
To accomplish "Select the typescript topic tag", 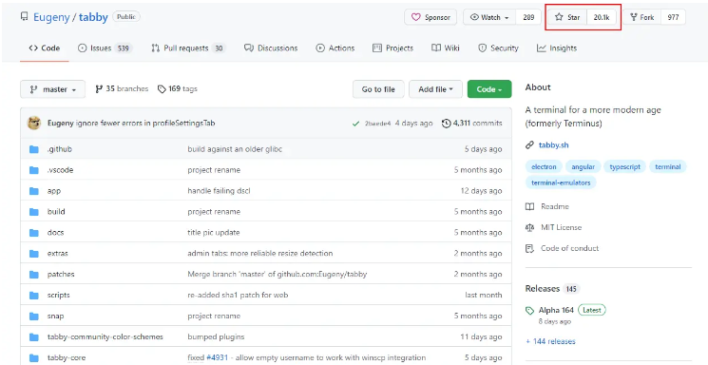I will coord(625,166).
